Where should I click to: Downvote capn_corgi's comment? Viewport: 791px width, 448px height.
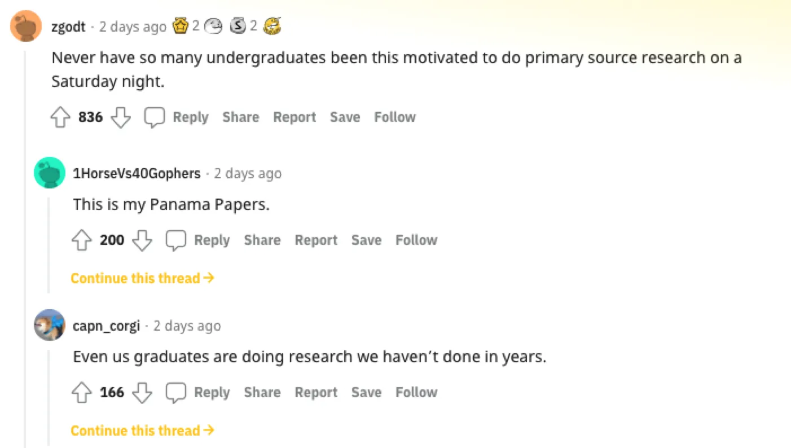pos(142,393)
